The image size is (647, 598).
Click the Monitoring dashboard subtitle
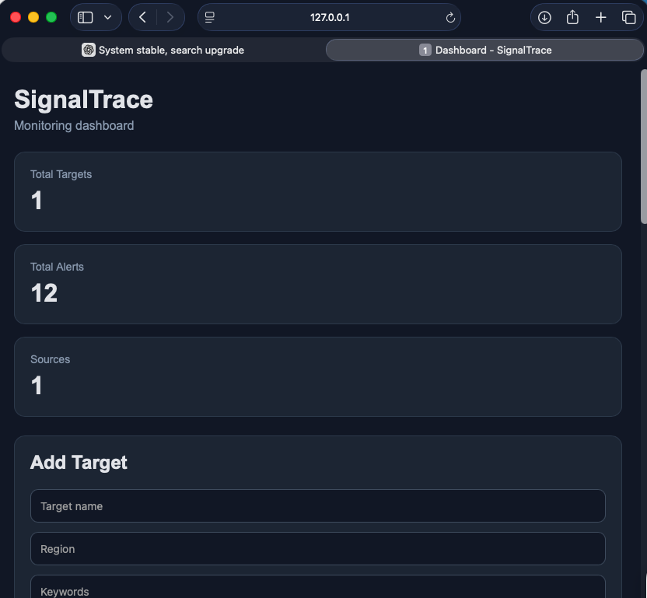pyautogui.click(x=74, y=125)
